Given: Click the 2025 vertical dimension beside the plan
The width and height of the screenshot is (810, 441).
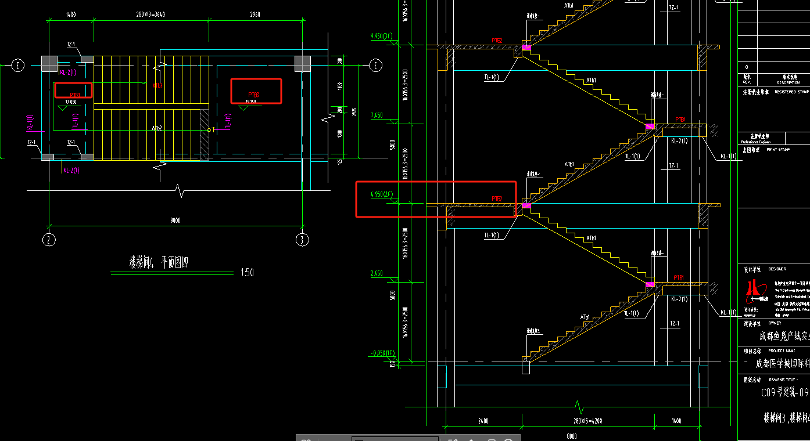Looking at the screenshot, I should [356, 111].
